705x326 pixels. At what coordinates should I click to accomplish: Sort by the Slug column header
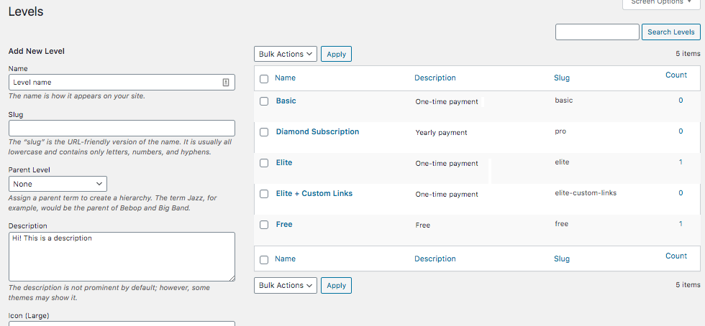point(561,78)
